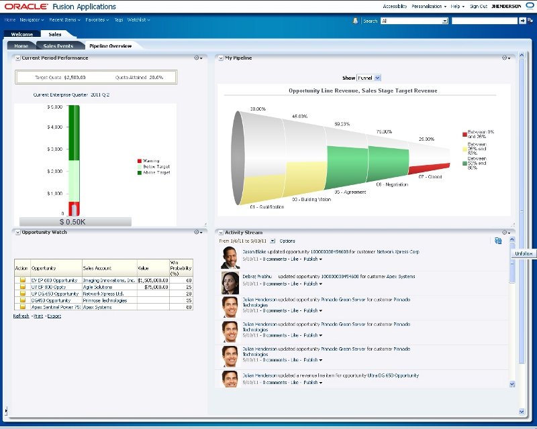Open My Pipeline gear settings menu
The height and width of the screenshot is (429, 537).
tap(506, 58)
